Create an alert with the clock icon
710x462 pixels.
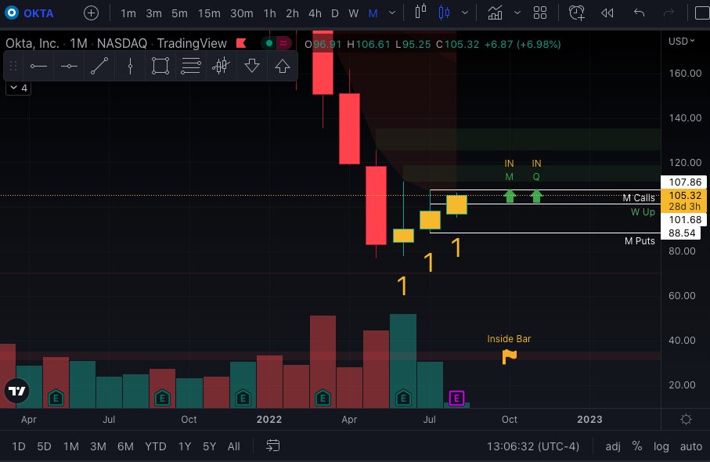pyautogui.click(x=577, y=13)
